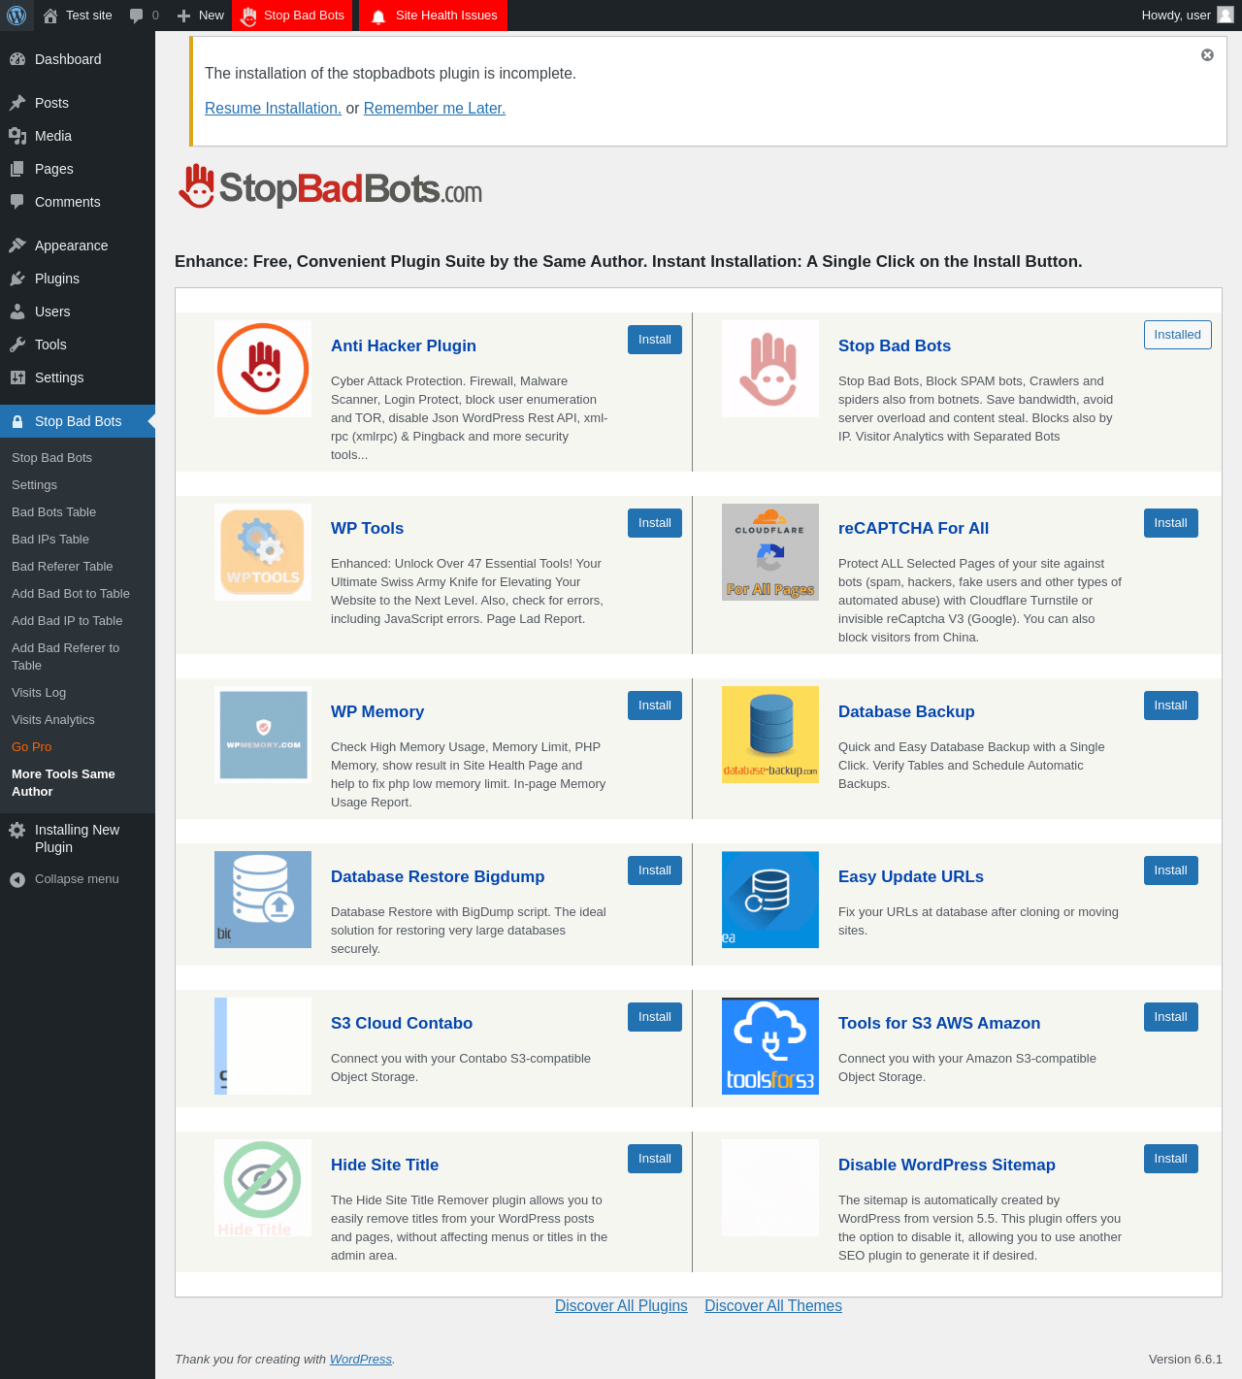Click the Comments icon in sidebar
Image resolution: width=1242 pixels, height=1379 pixels.
pyautogui.click(x=17, y=202)
